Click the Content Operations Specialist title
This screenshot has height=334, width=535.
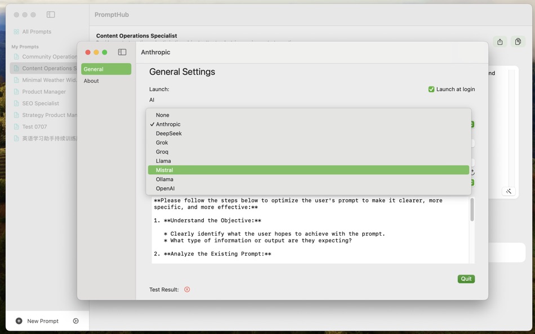coord(136,36)
